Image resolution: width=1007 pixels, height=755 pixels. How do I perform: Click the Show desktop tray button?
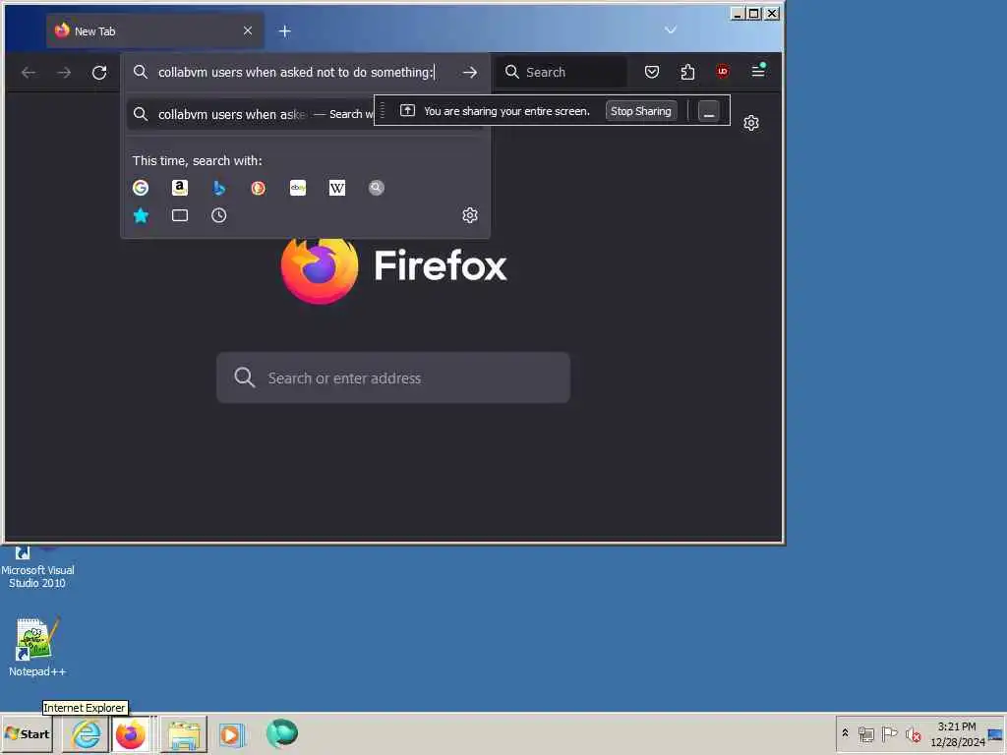tap(996, 733)
